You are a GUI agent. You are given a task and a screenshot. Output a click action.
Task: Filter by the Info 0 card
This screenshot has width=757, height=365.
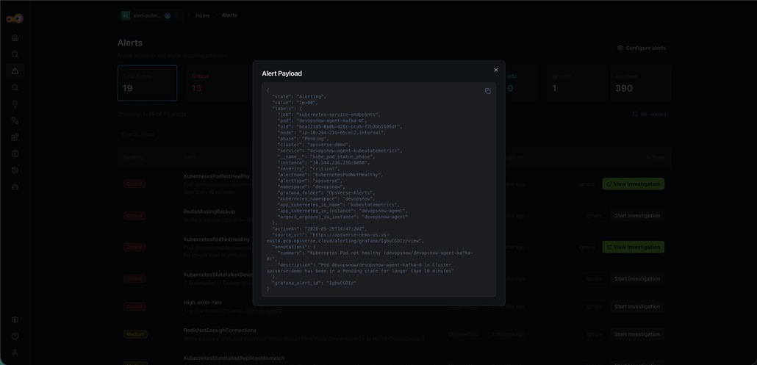pyautogui.click(x=522, y=83)
